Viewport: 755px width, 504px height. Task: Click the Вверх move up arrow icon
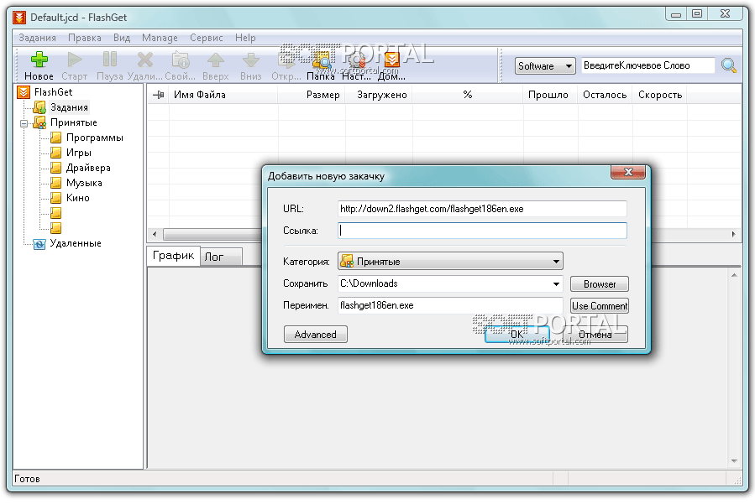[x=215, y=60]
